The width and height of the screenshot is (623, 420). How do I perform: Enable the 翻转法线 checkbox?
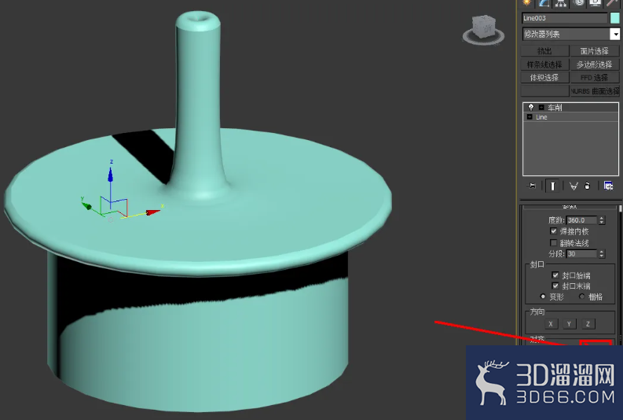(x=553, y=242)
